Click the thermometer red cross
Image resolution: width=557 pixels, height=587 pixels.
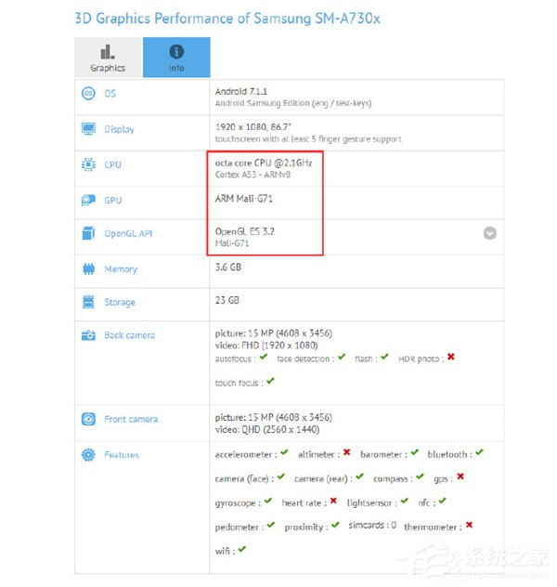(x=469, y=525)
